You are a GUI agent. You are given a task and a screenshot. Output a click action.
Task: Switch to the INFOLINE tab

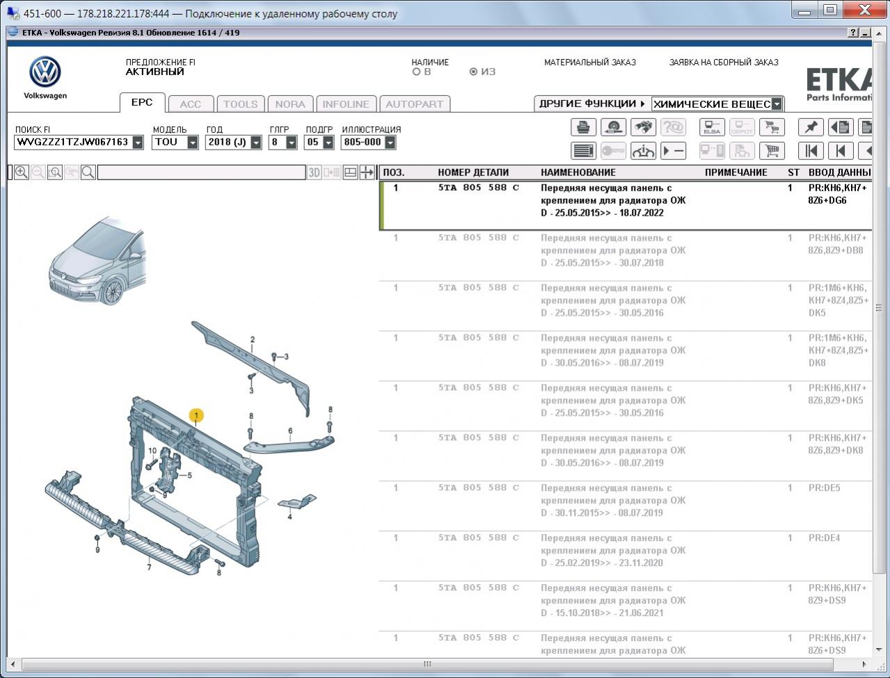[x=346, y=104]
